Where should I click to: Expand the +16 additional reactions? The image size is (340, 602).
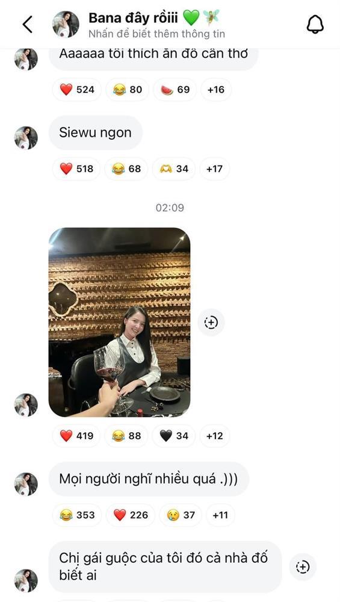(215, 90)
